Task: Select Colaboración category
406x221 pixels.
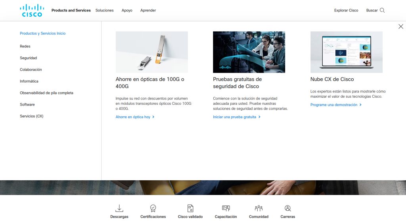Action: pos(31,70)
